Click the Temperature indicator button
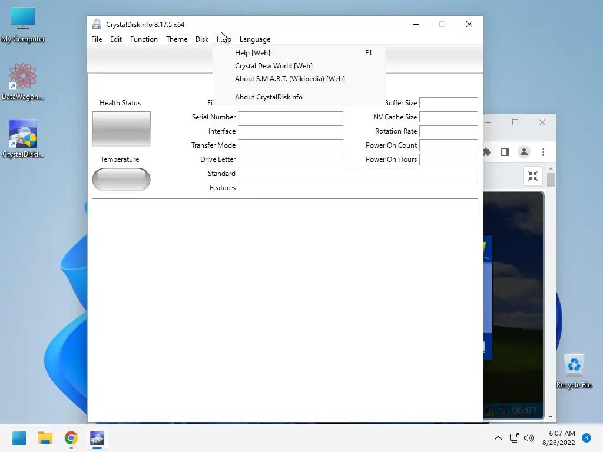The image size is (603, 452). point(121,179)
